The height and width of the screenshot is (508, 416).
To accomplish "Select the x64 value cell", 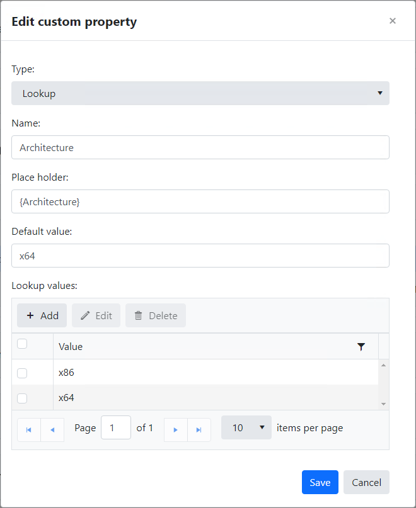I will tap(216, 397).
